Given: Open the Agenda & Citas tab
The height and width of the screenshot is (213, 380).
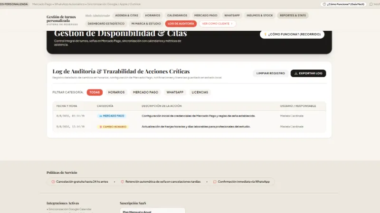Looking at the screenshot, I should pyautogui.click(x=126, y=16).
